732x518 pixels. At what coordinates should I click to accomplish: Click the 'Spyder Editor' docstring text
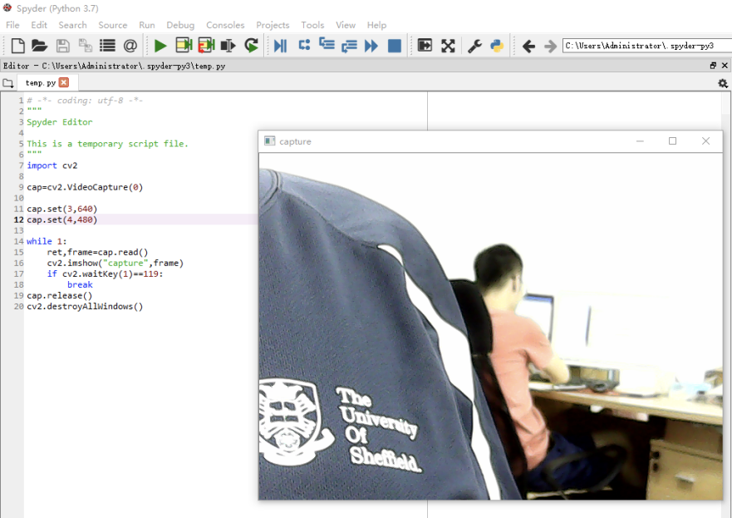point(60,122)
